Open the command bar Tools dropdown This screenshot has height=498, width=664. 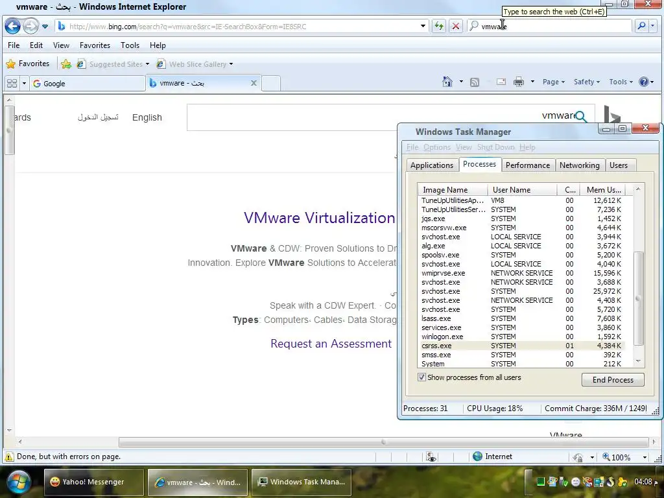[621, 82]
